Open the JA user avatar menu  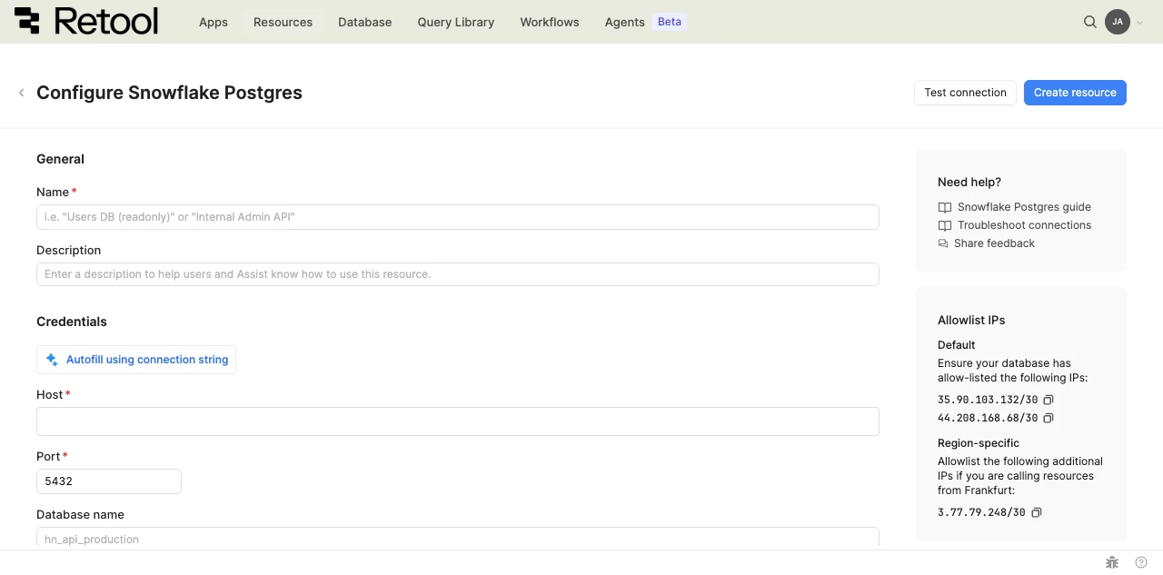click(x=1118, y=22)
